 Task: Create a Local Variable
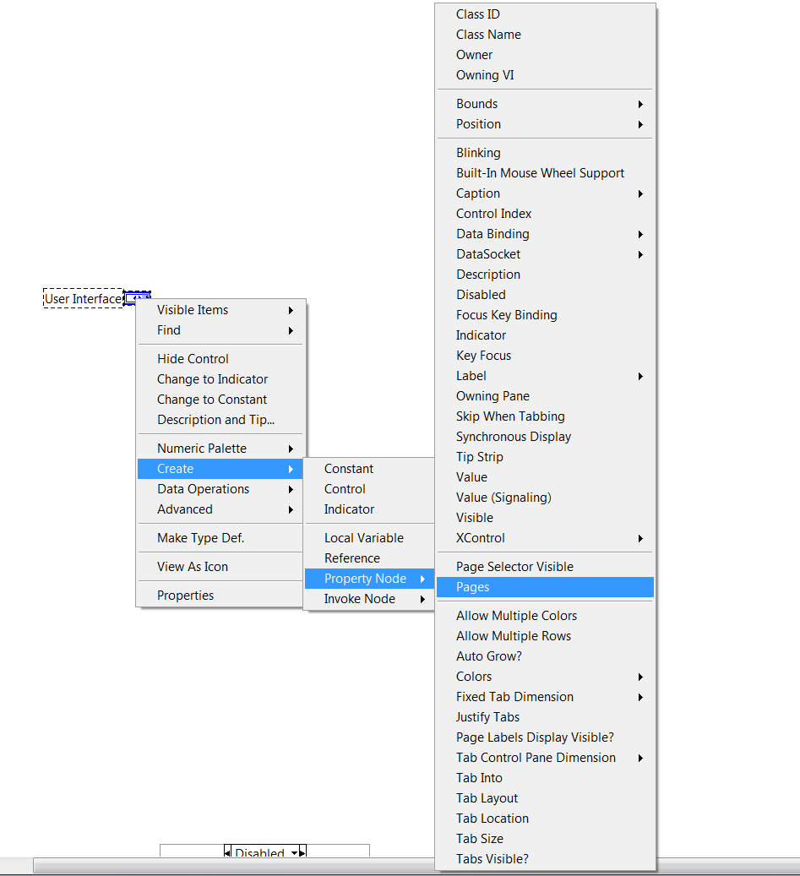(363, 538)
